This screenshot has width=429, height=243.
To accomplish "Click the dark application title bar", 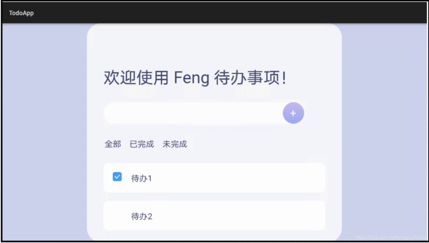I will pyautogui.click(x=214, y=13).
